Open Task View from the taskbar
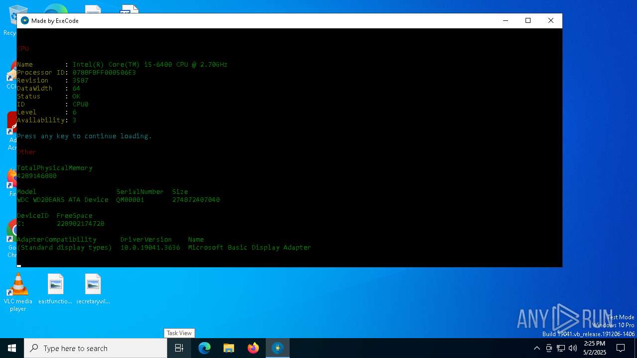637x358 pixels. [179, 348]
